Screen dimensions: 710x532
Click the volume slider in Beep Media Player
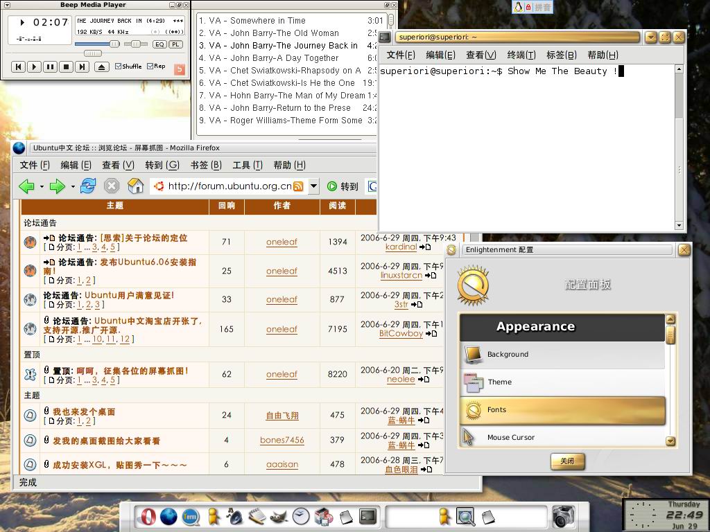tap(97, 44)
